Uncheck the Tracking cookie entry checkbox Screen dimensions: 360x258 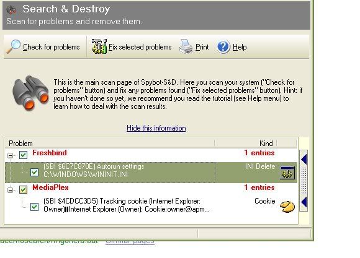(34, 207)
